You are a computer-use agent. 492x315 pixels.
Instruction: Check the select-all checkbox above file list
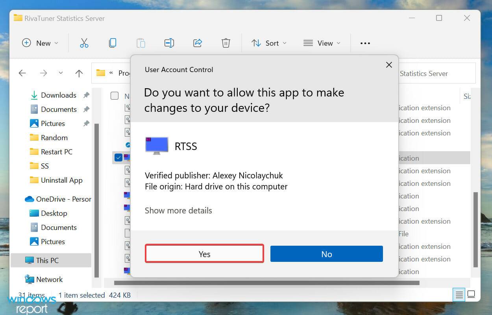[x=115, y=96]
